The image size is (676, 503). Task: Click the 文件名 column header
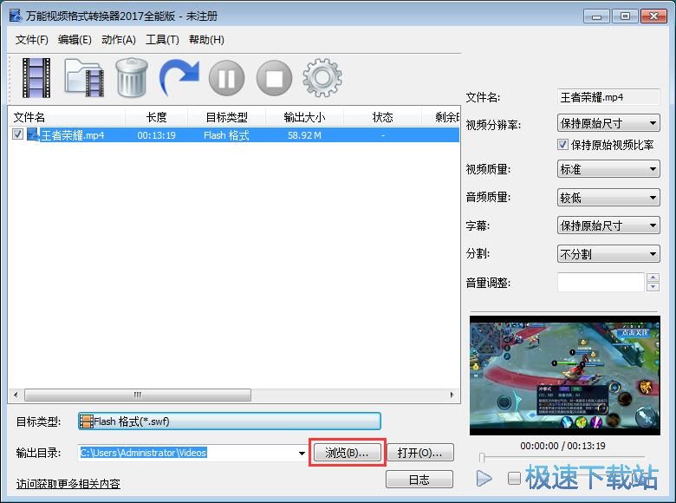click(67, 117)
